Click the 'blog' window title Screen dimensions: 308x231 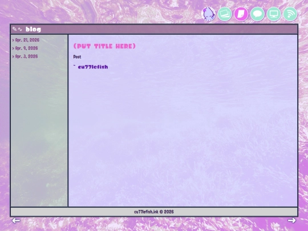(33, 29)
